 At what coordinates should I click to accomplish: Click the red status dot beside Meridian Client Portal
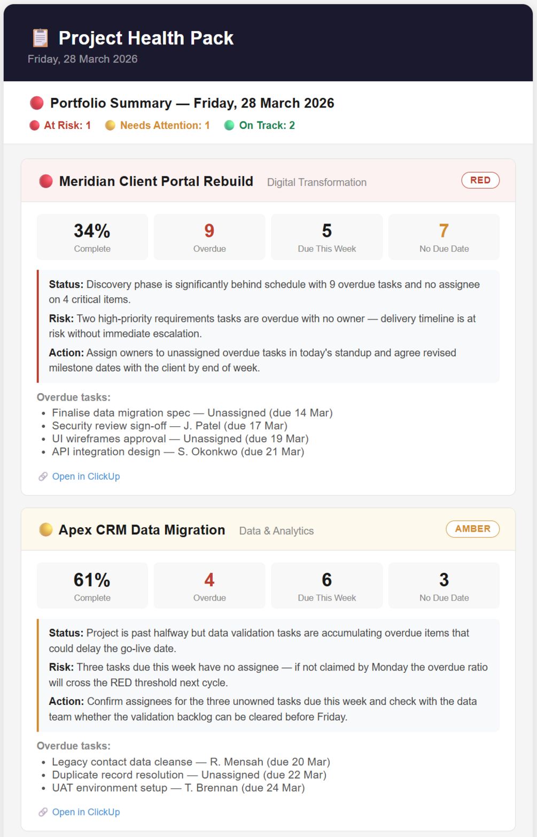pos(46,181)
